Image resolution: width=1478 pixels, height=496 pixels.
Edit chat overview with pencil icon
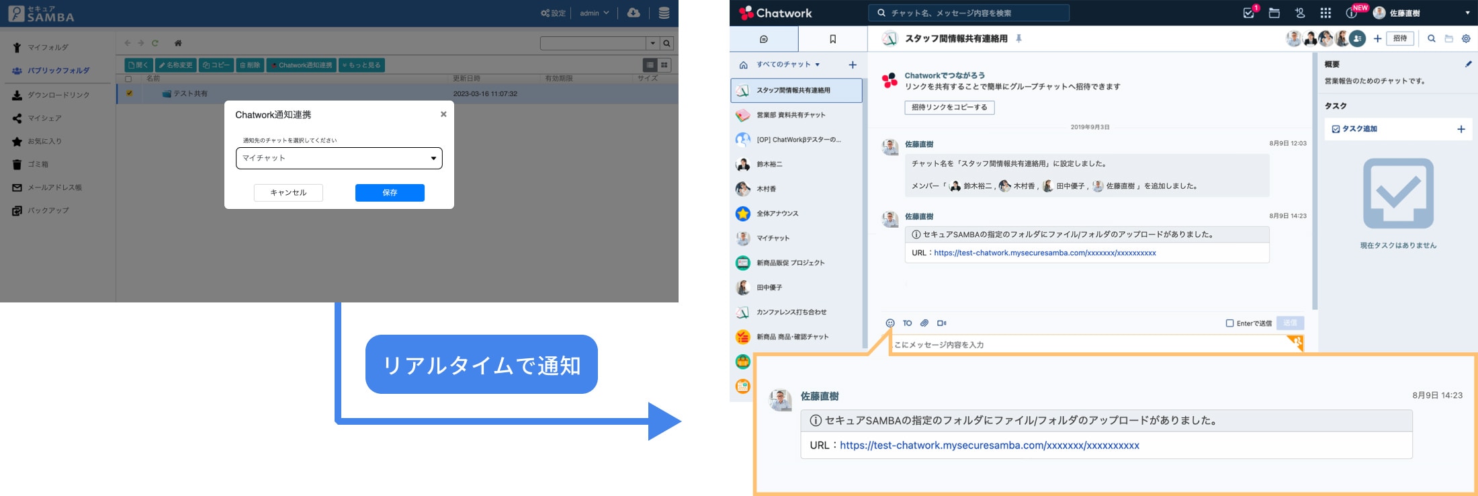pos(1468,65)
